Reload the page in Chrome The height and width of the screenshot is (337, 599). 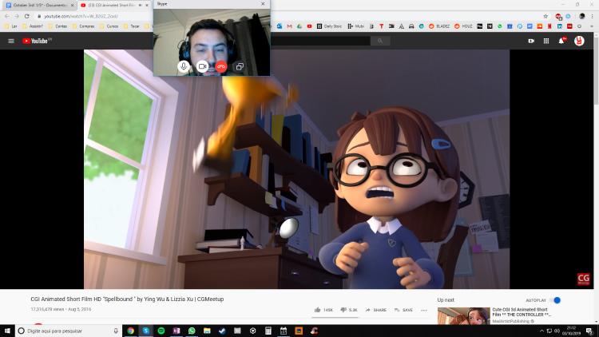point(26,16)
